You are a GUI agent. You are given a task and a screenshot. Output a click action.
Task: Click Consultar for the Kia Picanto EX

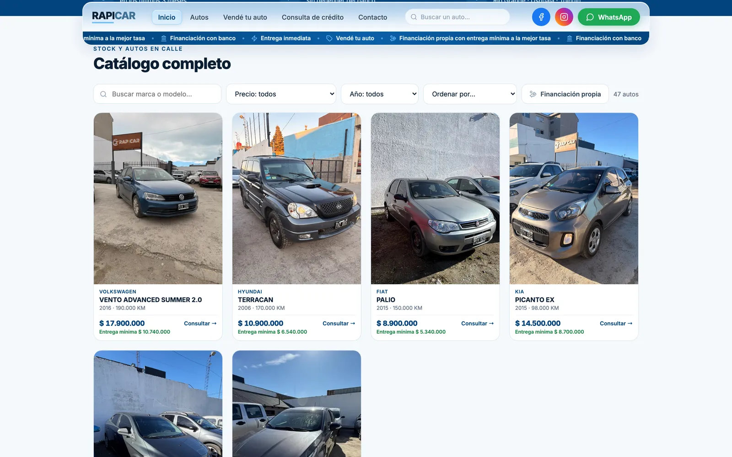click(616, 324)
